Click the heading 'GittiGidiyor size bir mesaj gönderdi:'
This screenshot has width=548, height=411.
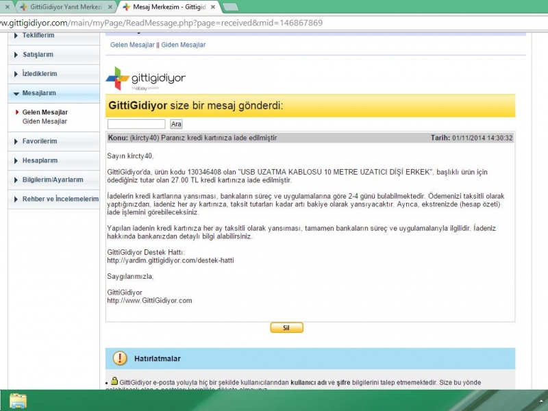196,105
